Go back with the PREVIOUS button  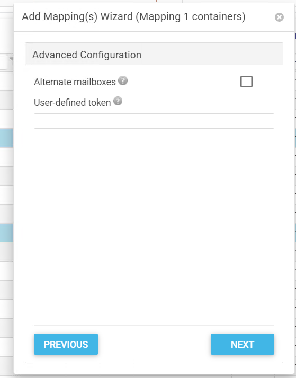[x=66, y=344]
